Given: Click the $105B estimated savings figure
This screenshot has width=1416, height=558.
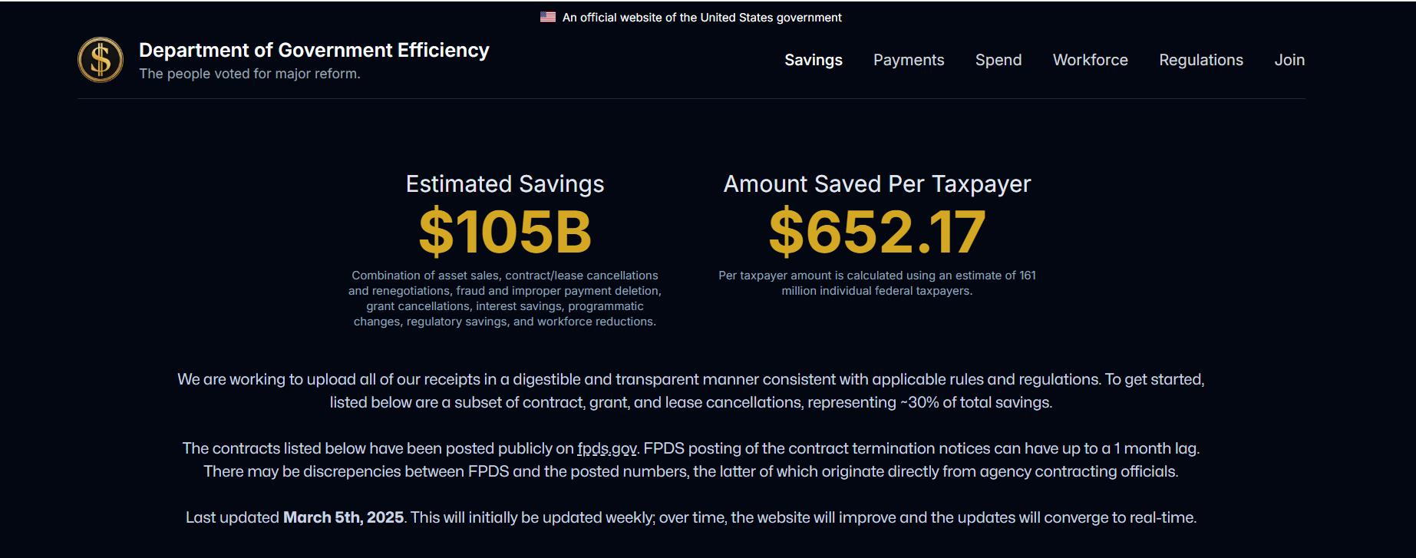Looking at the screenshot, I should [505, 232].
